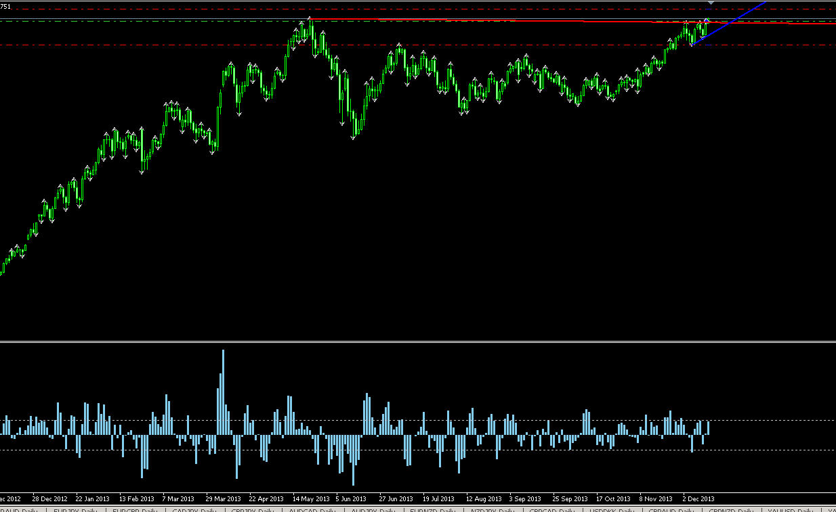Viewport: 836px width, 512px height.
Task: Click the chart shift triangle marker at top
Action: pos(710,3)
